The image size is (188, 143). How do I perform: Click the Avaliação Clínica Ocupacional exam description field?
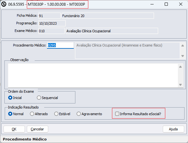click(x=112, y=31)
